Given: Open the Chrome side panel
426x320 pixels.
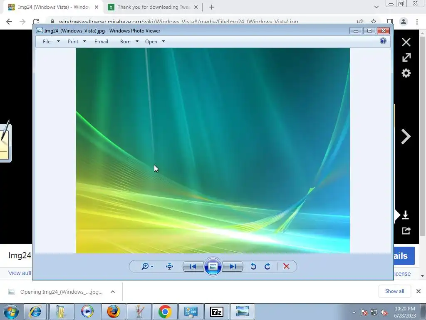Looking at the screenshot, I should pos(390,22).
